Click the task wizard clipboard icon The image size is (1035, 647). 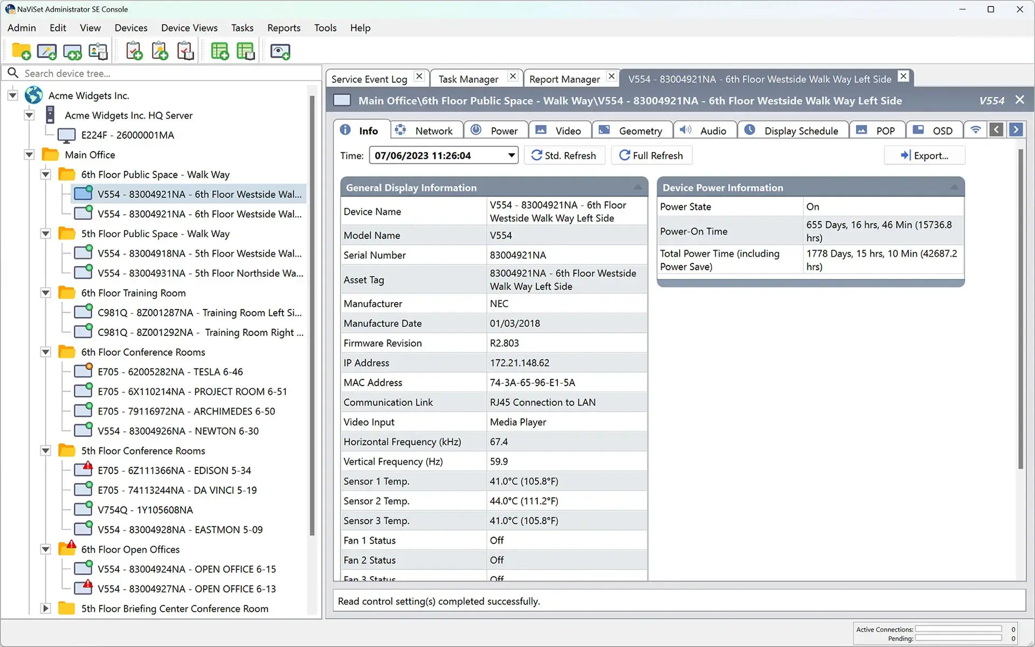[x=160, y=52]
